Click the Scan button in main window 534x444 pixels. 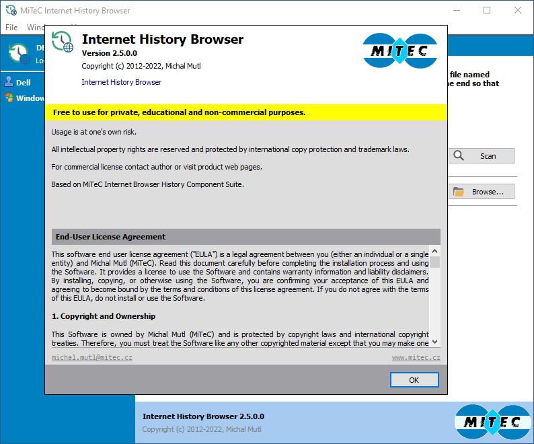click(x=482, y=155)
